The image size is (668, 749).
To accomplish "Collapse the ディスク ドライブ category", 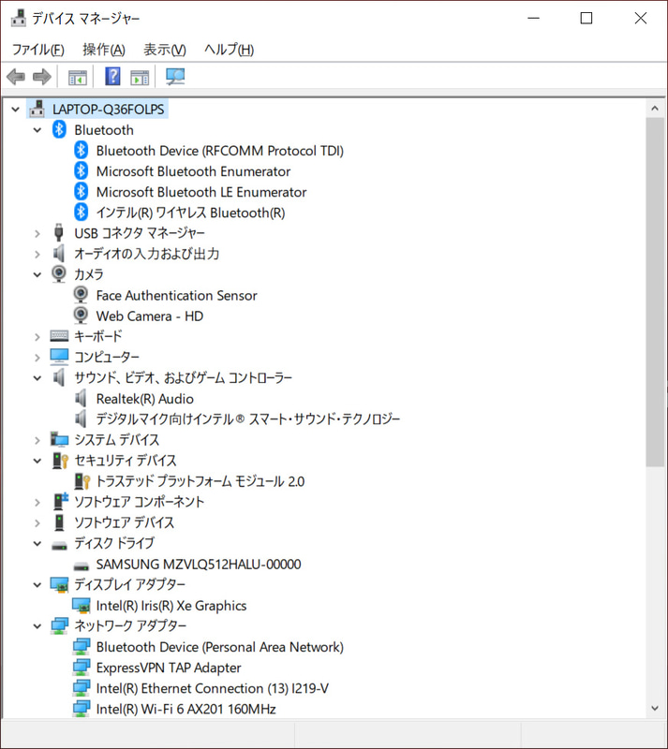I will [37, 544].
